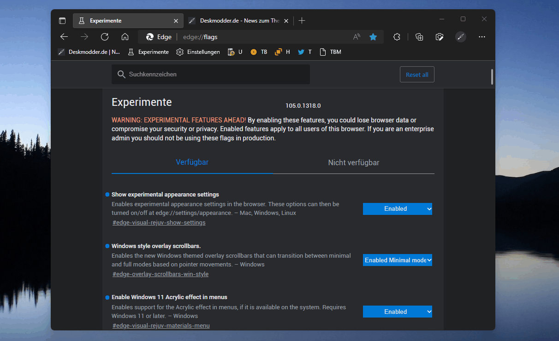The image size is (559, 341).
Task: Open the Collections icon
Action: (419, 37)
